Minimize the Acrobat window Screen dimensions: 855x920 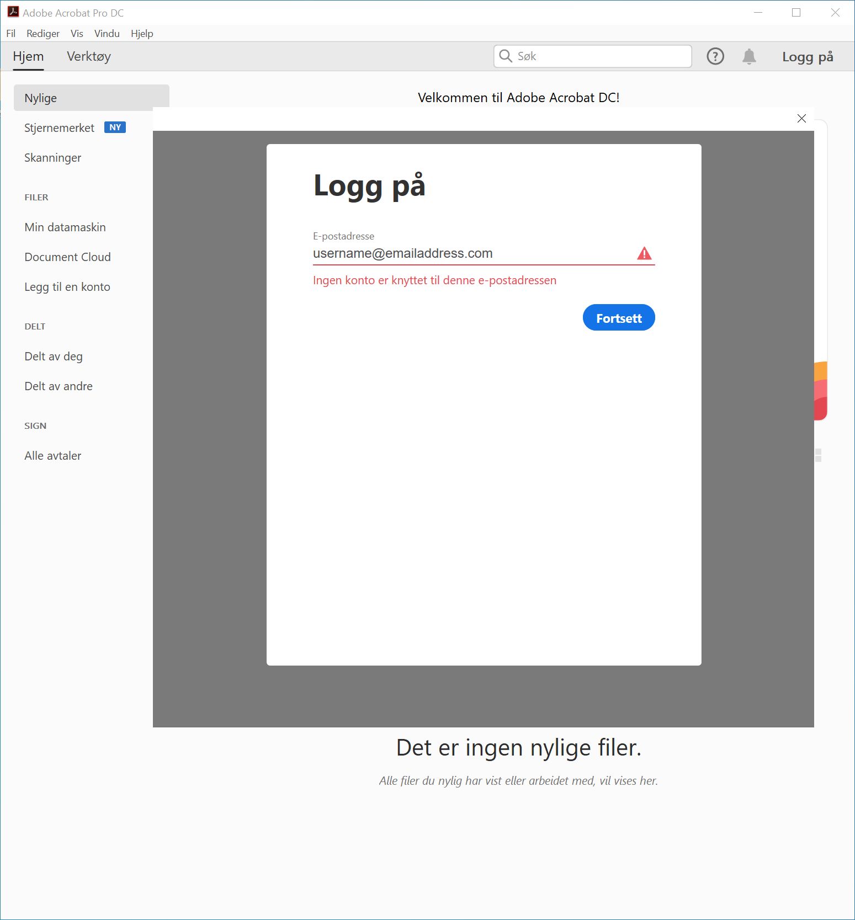[x=758, y=12]
